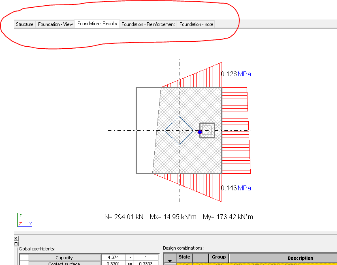337x265 pixels.
Task: View the "Foundation - note" tab
Action: [196, 24]
